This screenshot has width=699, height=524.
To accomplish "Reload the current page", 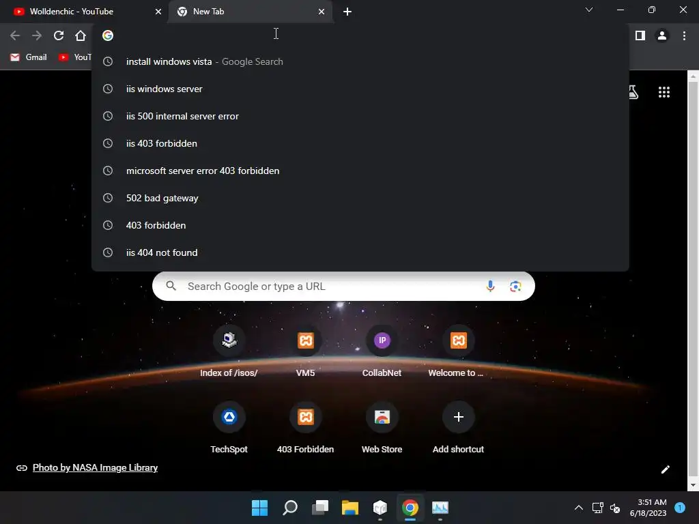I will (59, 35).
